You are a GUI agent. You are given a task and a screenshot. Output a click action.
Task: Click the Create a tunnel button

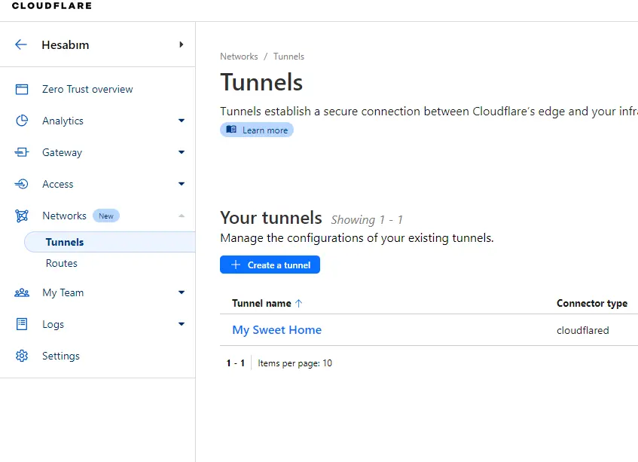coord(270,265)
